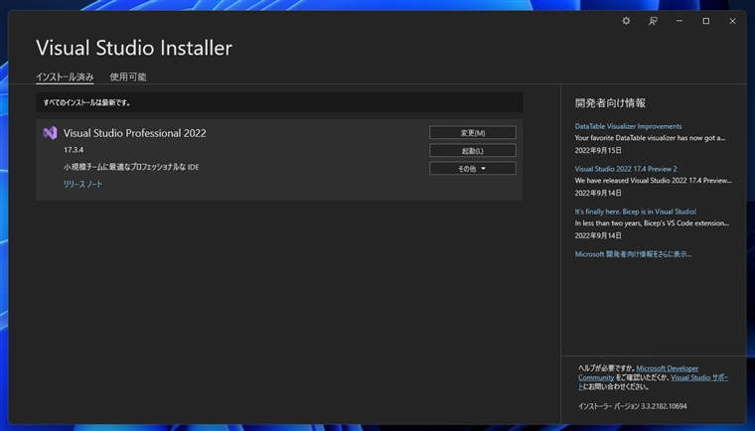Open the リリース ノート link
The image size is (755, 431).
coord(82,185)
